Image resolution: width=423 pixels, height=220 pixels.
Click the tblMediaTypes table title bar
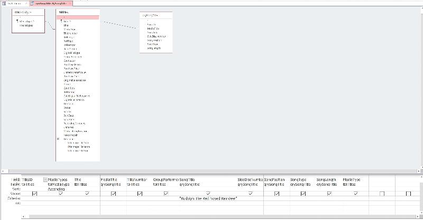[26, 11]
